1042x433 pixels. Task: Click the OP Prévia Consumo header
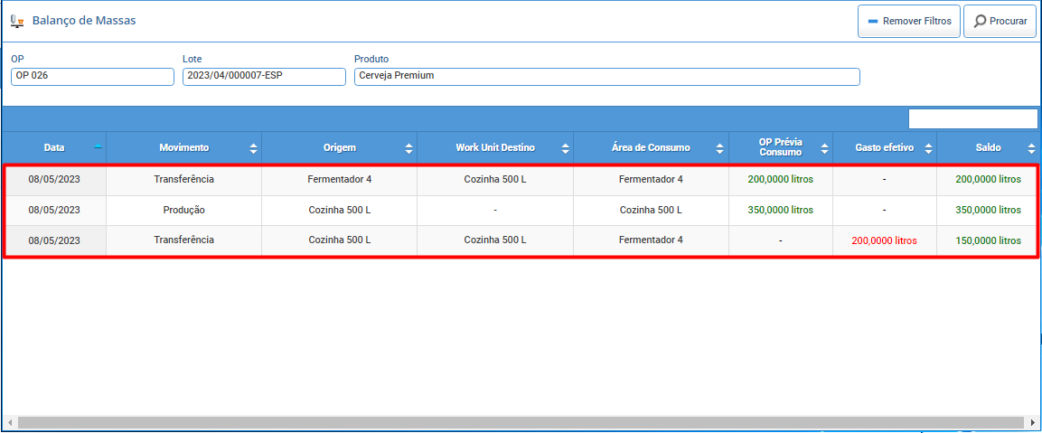tap(780, 147)
